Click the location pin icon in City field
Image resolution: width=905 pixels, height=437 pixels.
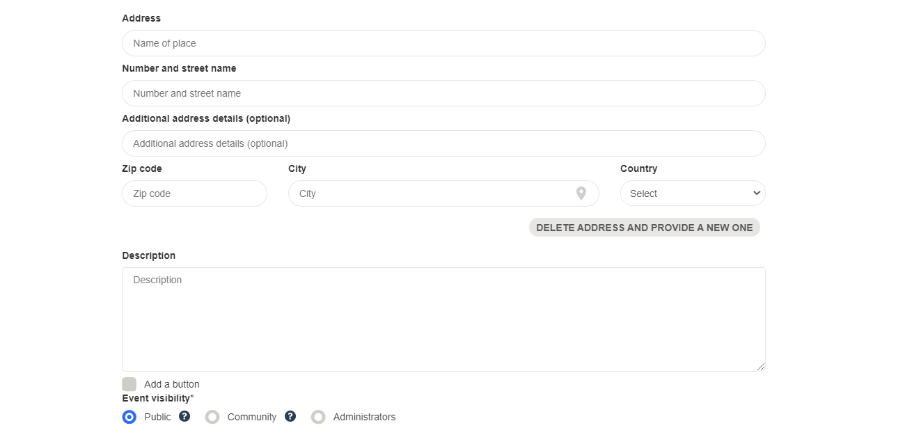[581, 193]
